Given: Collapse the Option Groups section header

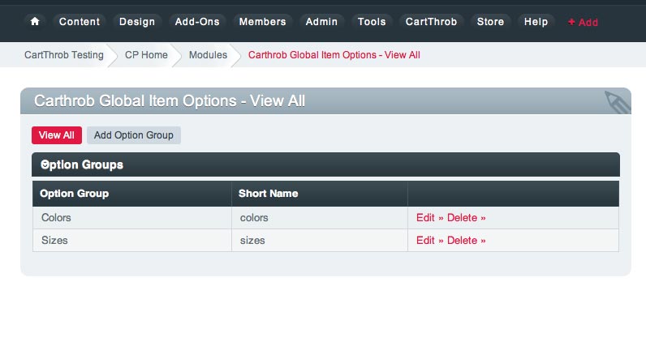Looking at the screenshot, I should tap(325, 164).
